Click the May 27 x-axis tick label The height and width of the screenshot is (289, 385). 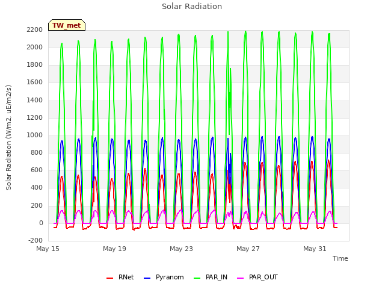pyautogui.click(x=248, y=249)
